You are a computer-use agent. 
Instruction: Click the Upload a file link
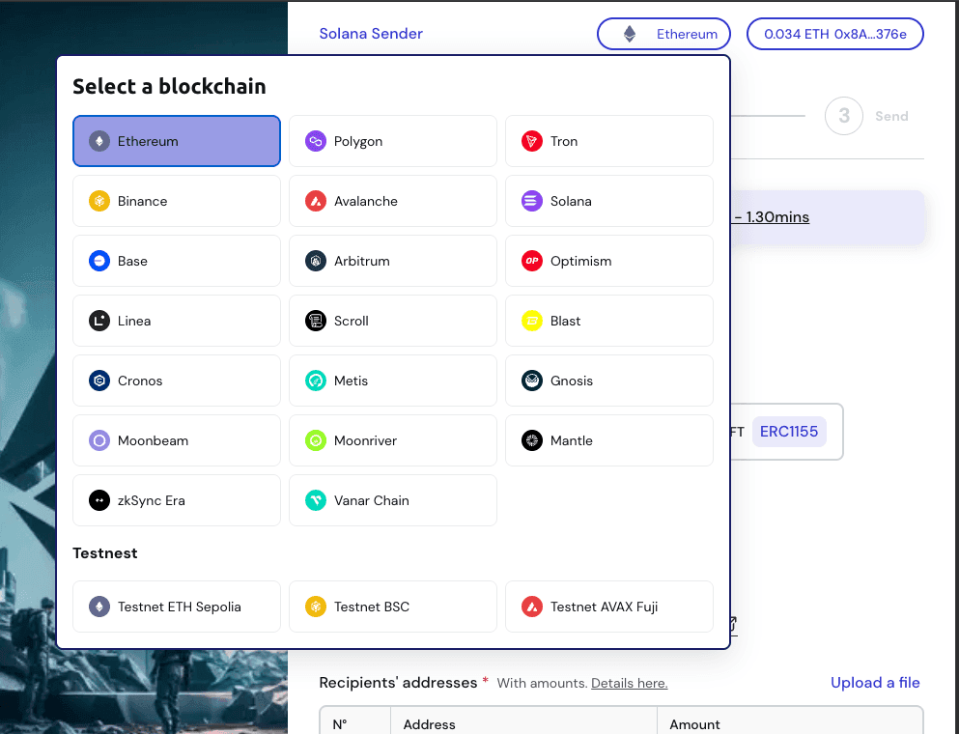point(875,683)
